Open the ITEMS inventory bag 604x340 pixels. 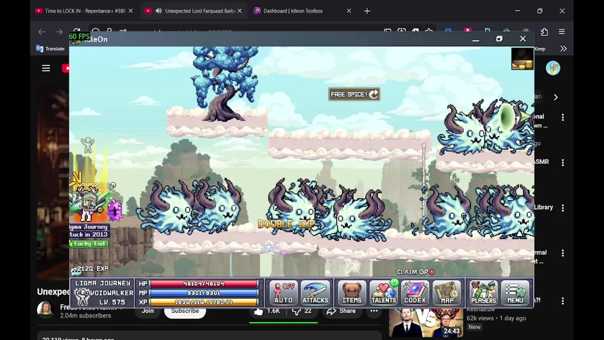point(352,293)
